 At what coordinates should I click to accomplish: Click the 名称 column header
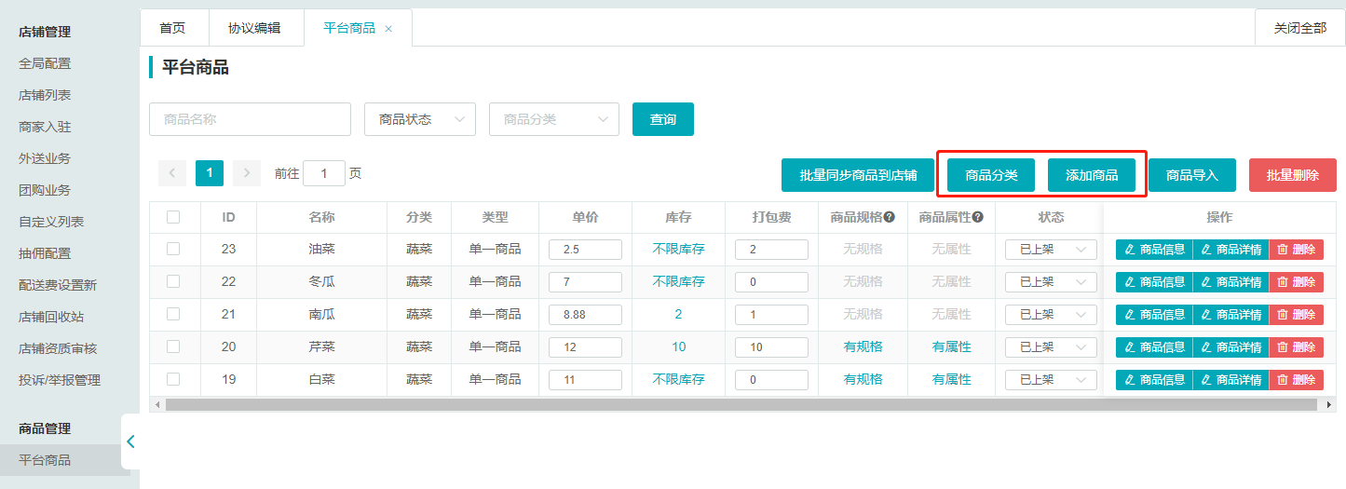321,217
